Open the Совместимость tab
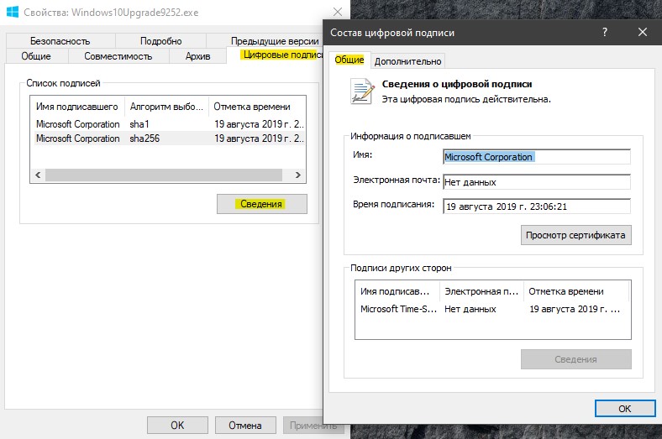Image resolution: width=662 pixels, height=439 pixels. (118, 56)
